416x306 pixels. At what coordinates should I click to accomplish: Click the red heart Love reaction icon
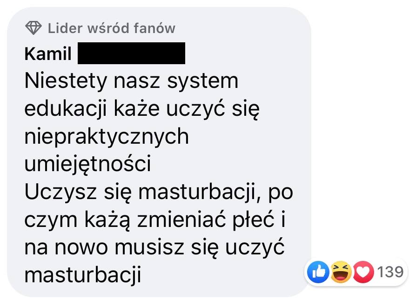click(363, 272)
